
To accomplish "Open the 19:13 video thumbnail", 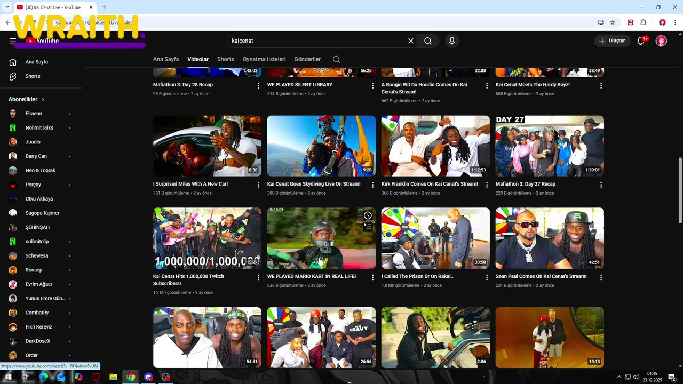I will pos(550,338).
